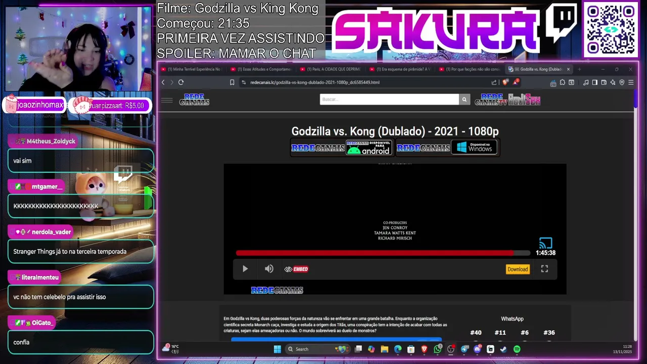Click the page vertical scrollbar
The width and height of the screenshot is (647, 364).
click(x=636, y=99)
